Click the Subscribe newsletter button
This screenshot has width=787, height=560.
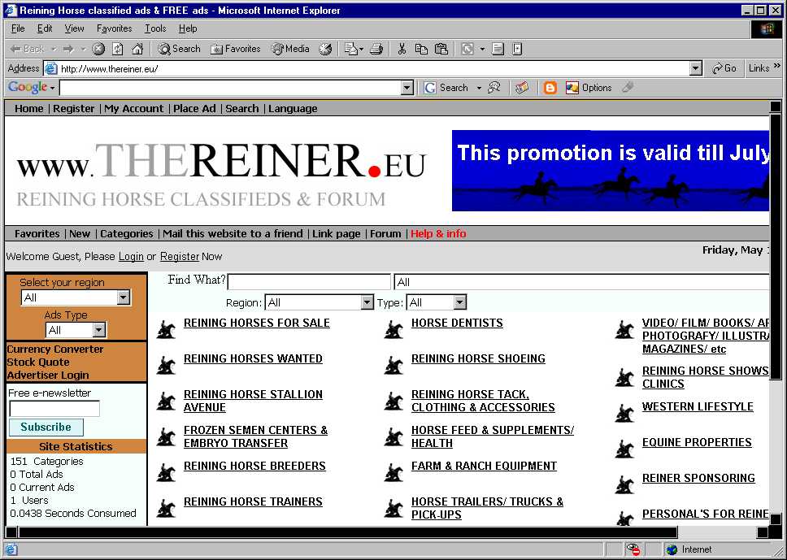point(46,427)
